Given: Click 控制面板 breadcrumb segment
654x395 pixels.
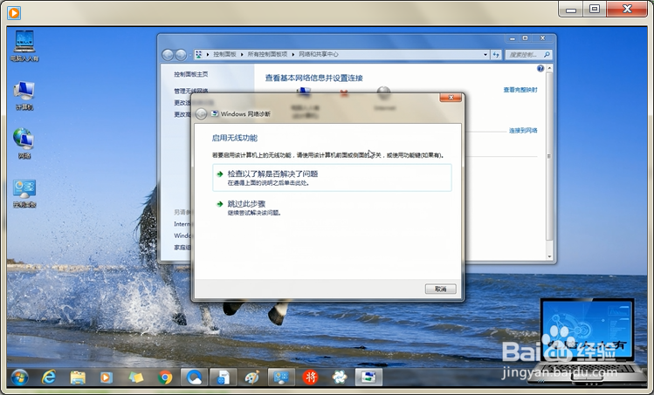Looking at the screenshot, I should pyautogui.click(x=224, y=55).
